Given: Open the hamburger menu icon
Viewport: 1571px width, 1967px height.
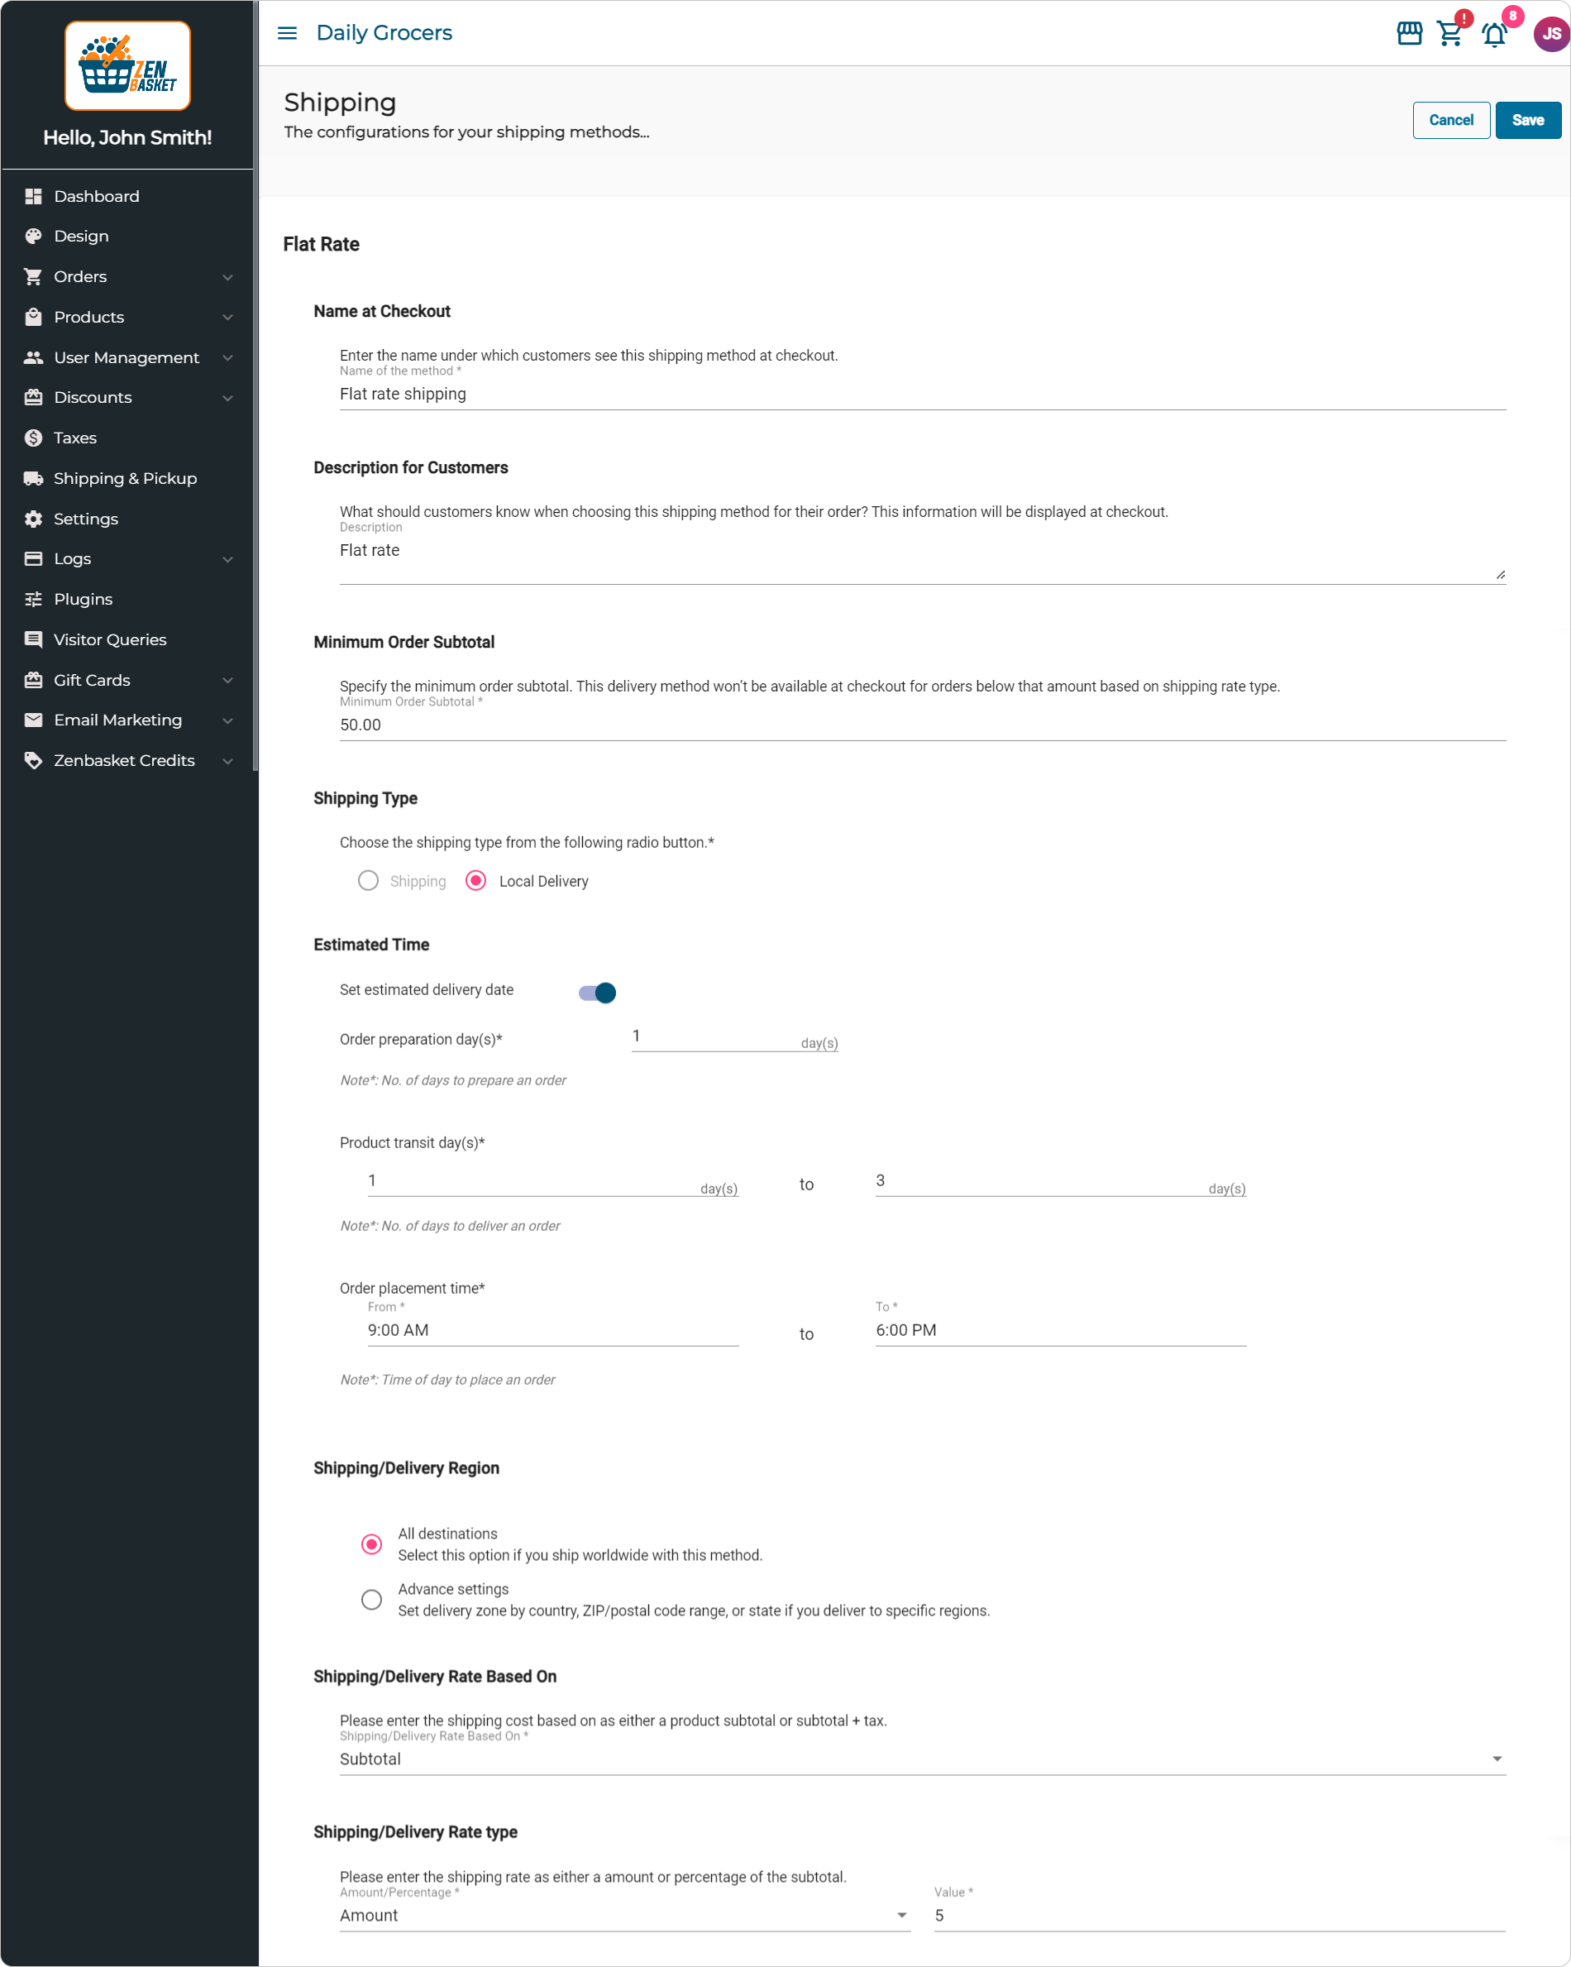Looking at the screenshot, I should (x=287, y=33).
